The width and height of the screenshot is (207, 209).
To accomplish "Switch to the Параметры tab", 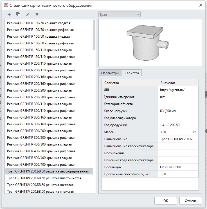I will pos(110,73).
